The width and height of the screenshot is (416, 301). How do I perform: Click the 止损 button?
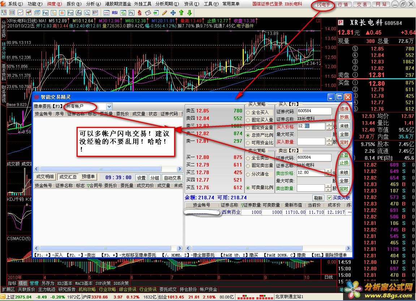[344, 163]
